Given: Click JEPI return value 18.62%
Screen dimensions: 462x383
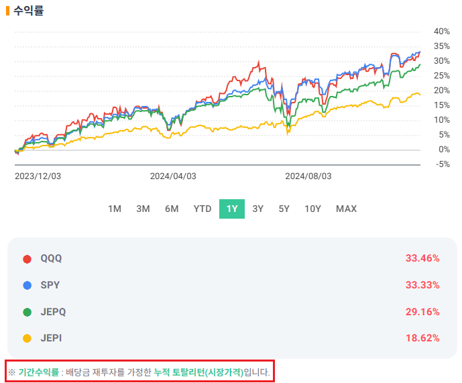Looking at the screenshot, I should pyautogui.click(x=422, y=338).
